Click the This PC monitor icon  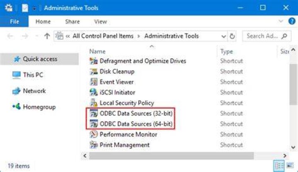17,75
